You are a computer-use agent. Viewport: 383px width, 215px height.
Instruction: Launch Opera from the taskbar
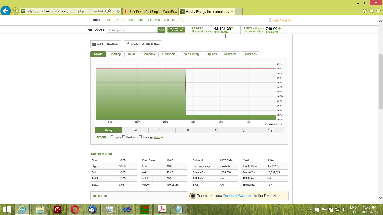point(75,209)
